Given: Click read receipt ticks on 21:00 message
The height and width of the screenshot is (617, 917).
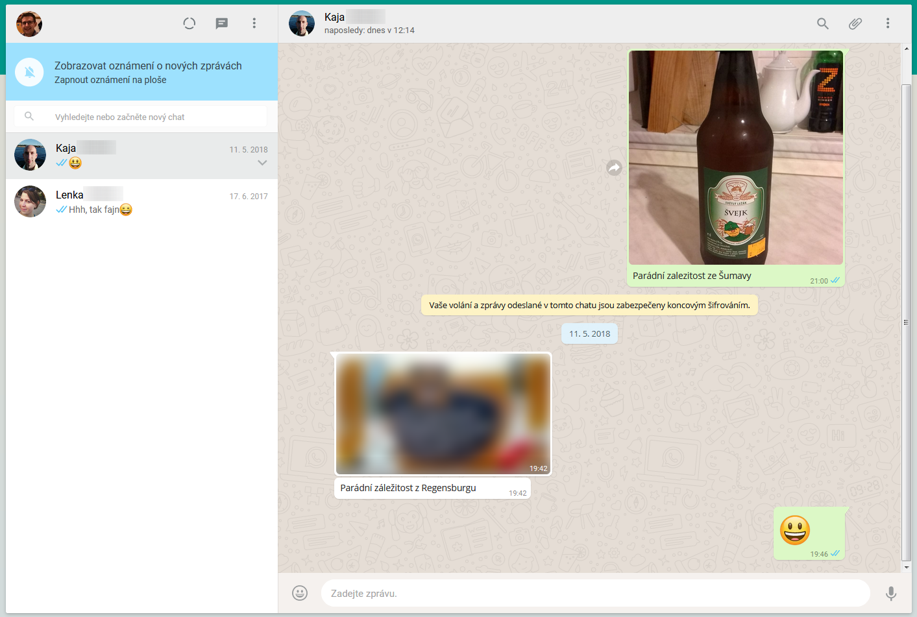Looking at the screenshot, I should click(x=835, y=280).
